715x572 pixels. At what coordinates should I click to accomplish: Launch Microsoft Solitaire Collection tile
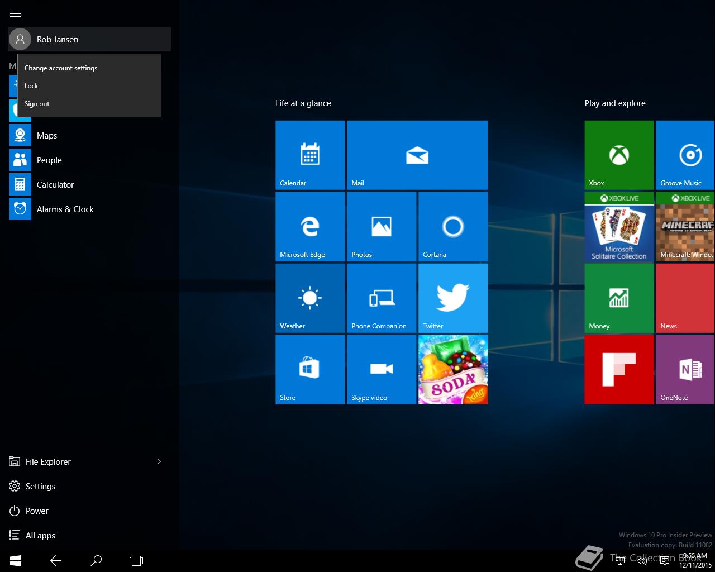(619, 227)
